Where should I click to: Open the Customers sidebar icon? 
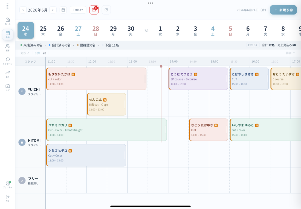(7, 48)
